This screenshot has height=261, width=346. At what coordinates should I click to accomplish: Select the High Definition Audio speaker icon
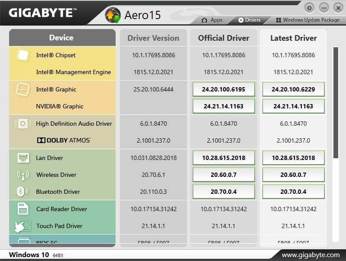click(23, 124)
